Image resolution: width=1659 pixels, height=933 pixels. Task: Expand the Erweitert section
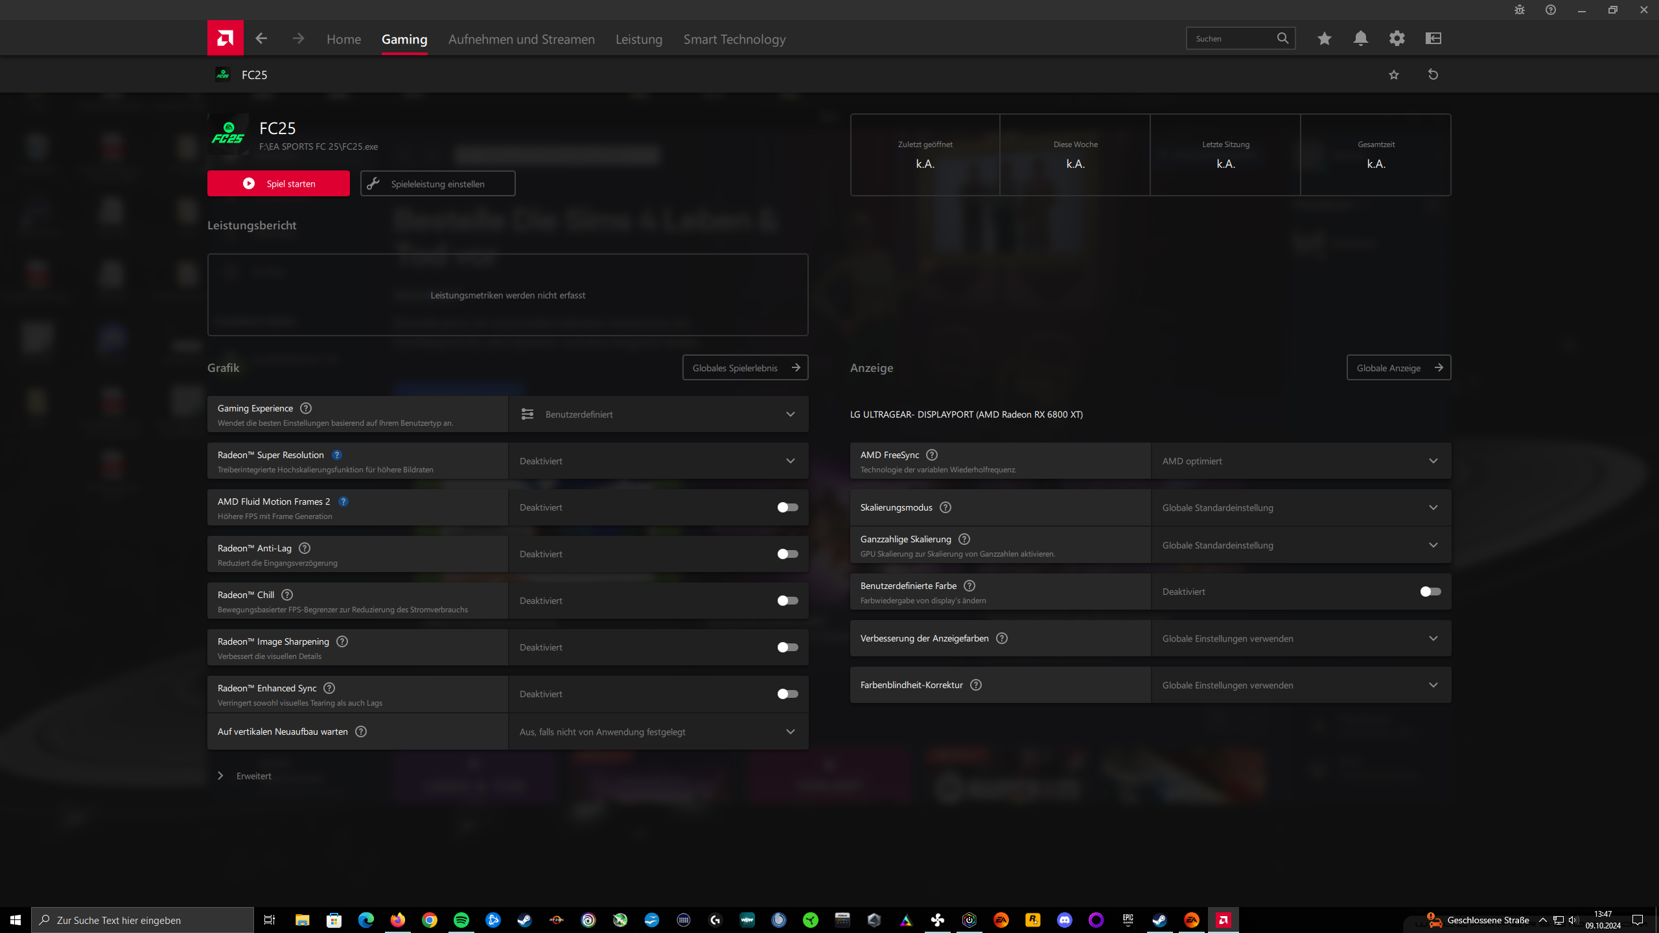(244, 776)
